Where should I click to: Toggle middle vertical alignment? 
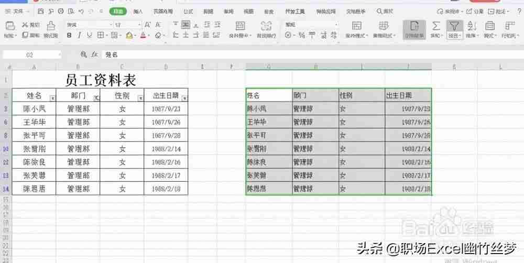pos(186,25)
